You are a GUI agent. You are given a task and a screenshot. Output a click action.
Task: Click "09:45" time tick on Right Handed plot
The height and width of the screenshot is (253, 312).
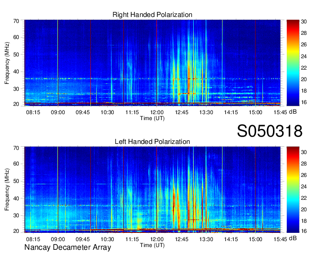pos(83,112)
